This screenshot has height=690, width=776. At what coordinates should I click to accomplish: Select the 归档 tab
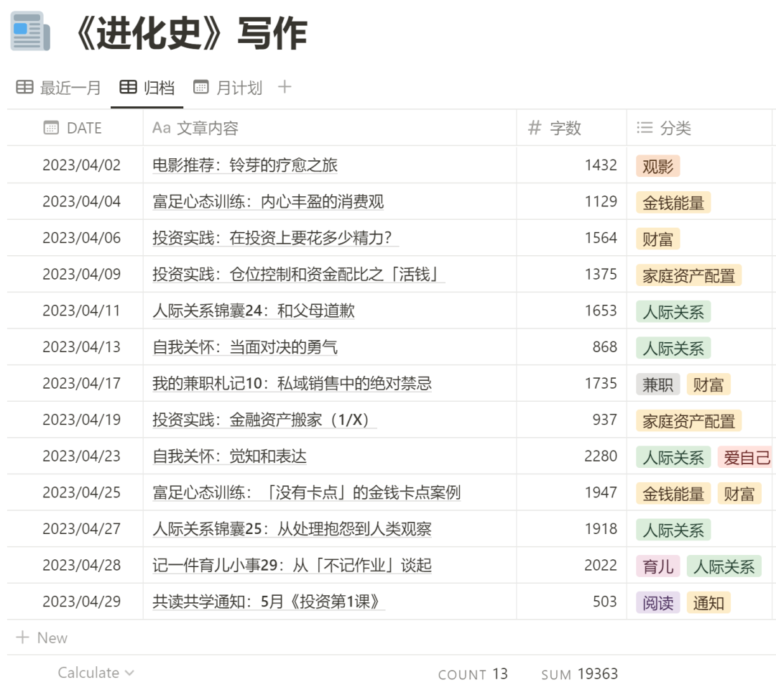(147, 88)
